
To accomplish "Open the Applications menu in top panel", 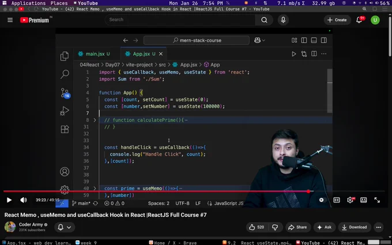I will (x=28, y=3).
